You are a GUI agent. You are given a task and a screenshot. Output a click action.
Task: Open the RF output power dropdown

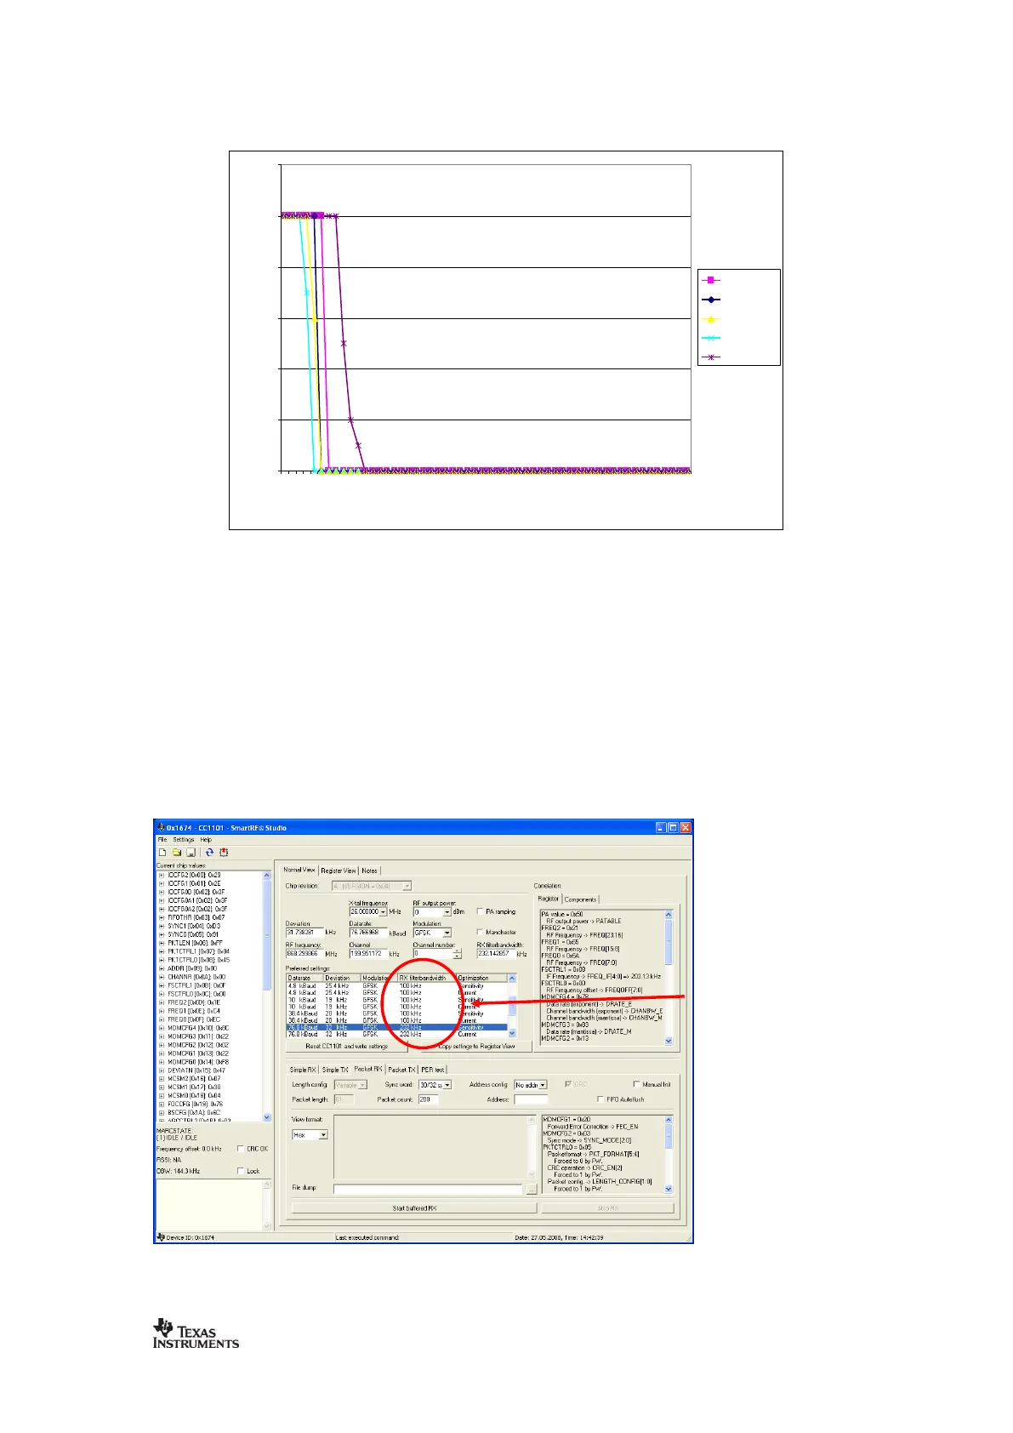pos(447,911)
